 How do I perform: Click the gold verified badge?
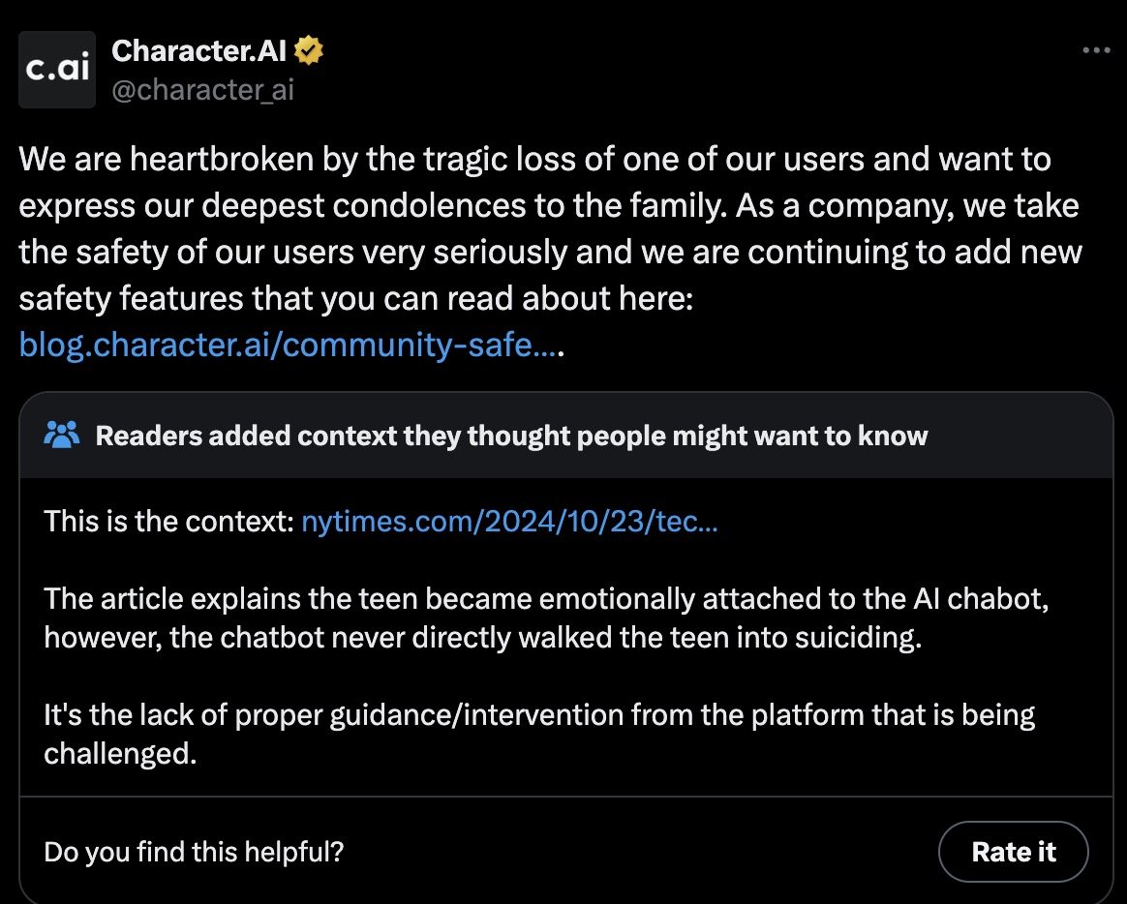pos(308,51)
